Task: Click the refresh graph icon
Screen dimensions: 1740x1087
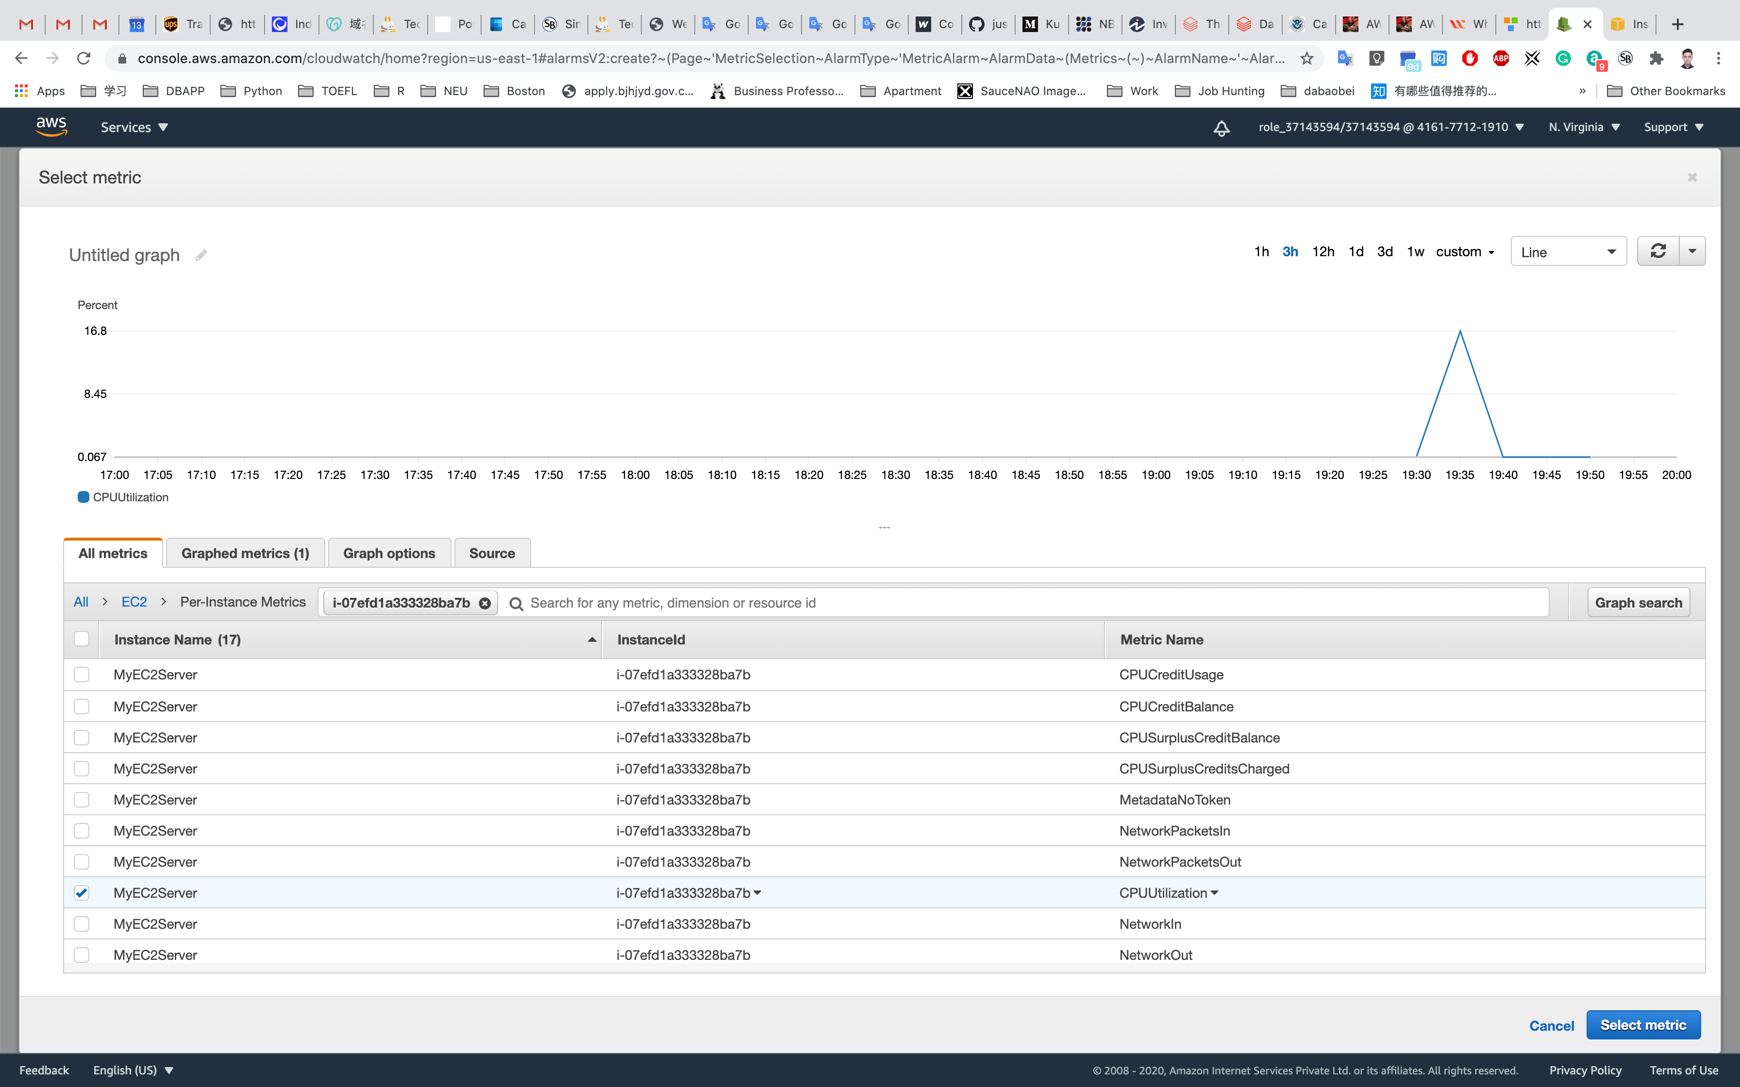Action: (x=1658, y=252)
